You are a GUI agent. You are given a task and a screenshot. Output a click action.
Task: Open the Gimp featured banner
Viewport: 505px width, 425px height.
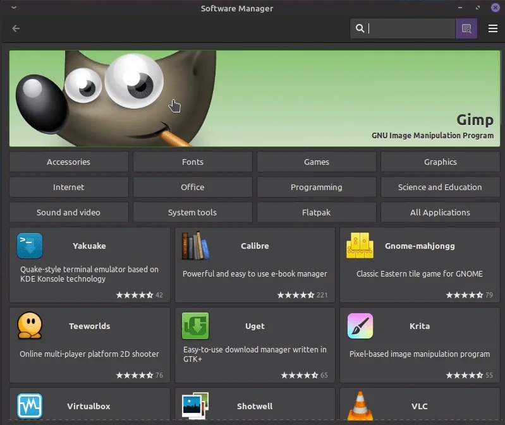click(255, 99)
